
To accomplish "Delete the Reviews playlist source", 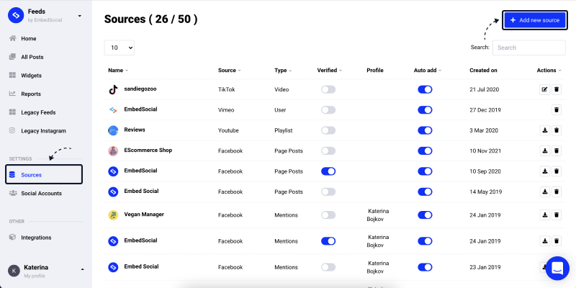I will 557,130.
